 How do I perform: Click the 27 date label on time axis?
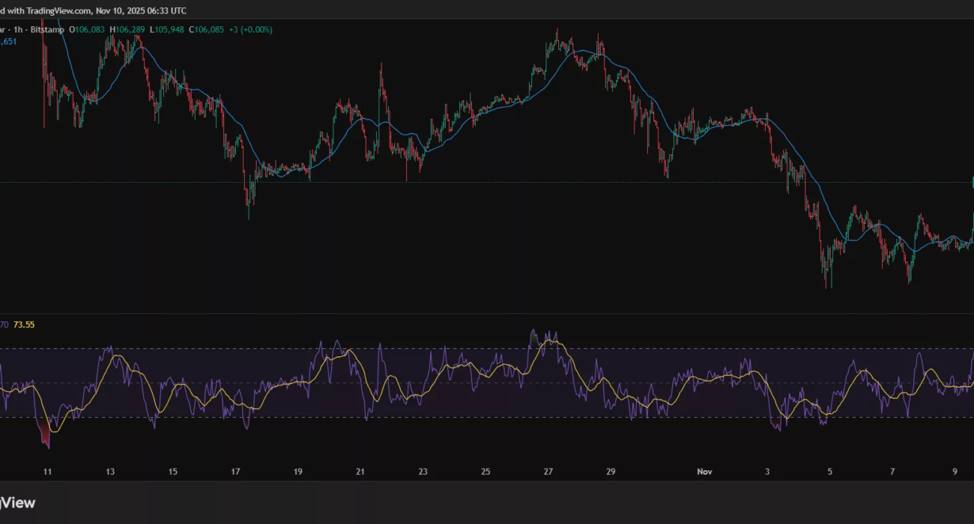[x=548, y=472]
